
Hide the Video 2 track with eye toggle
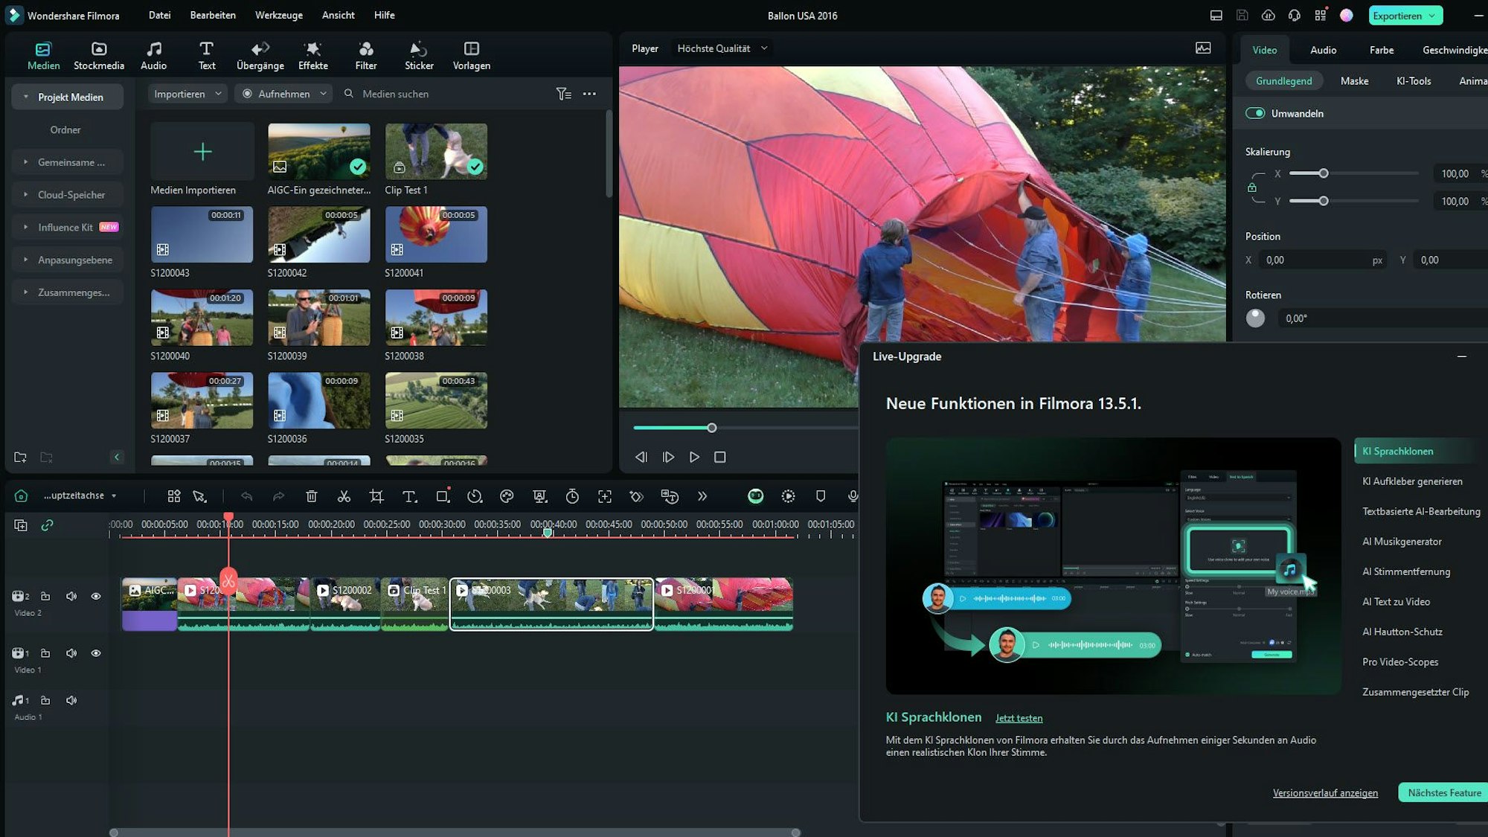[96, 596]
